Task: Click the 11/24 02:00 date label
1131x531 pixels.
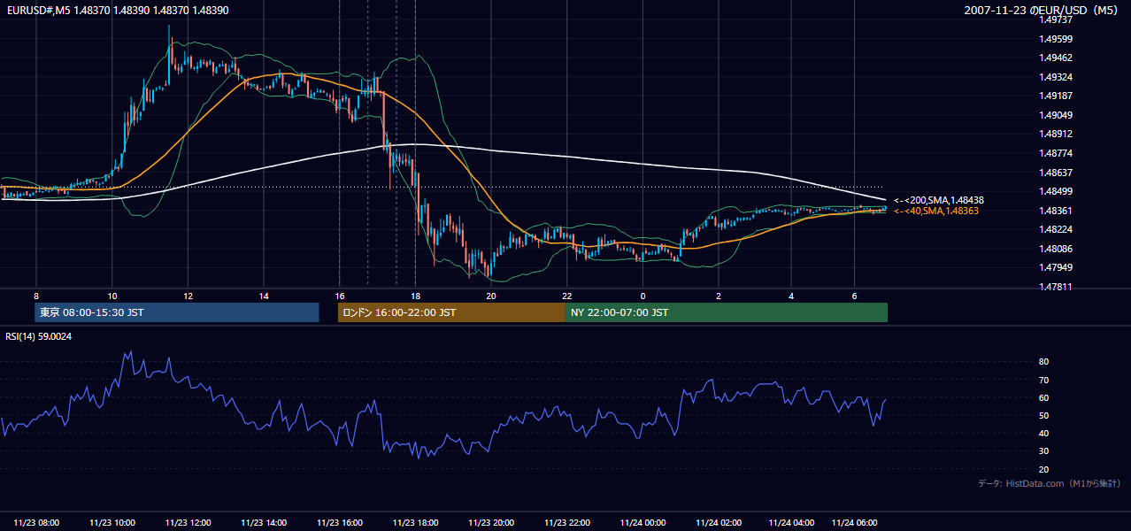Action: click(719, 523)
